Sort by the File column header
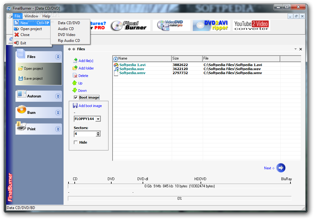 [241, 59]
